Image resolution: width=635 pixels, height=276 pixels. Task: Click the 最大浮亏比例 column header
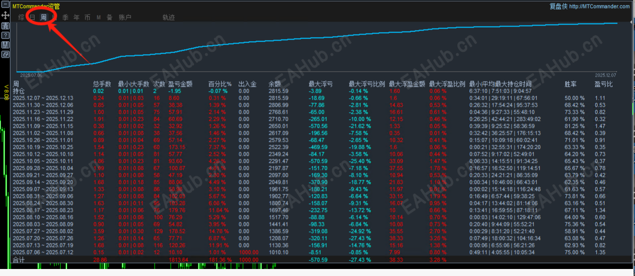367,84
